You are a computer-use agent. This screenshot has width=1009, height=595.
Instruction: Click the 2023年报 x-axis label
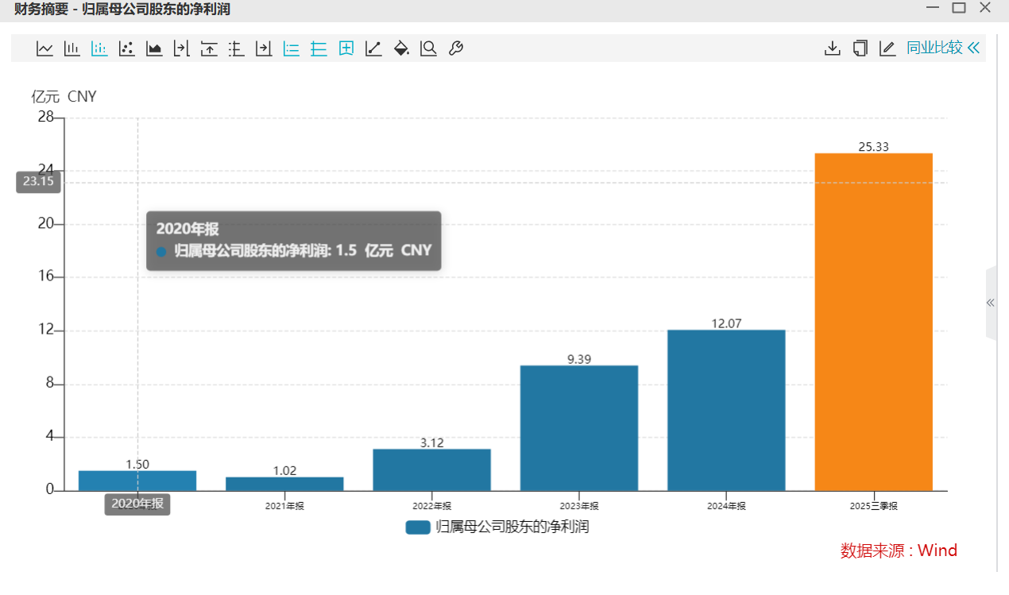tap(579, 506)
